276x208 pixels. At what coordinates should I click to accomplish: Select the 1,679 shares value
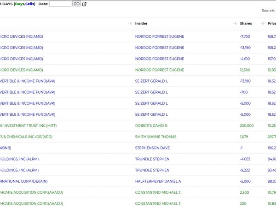coord(244,137)
